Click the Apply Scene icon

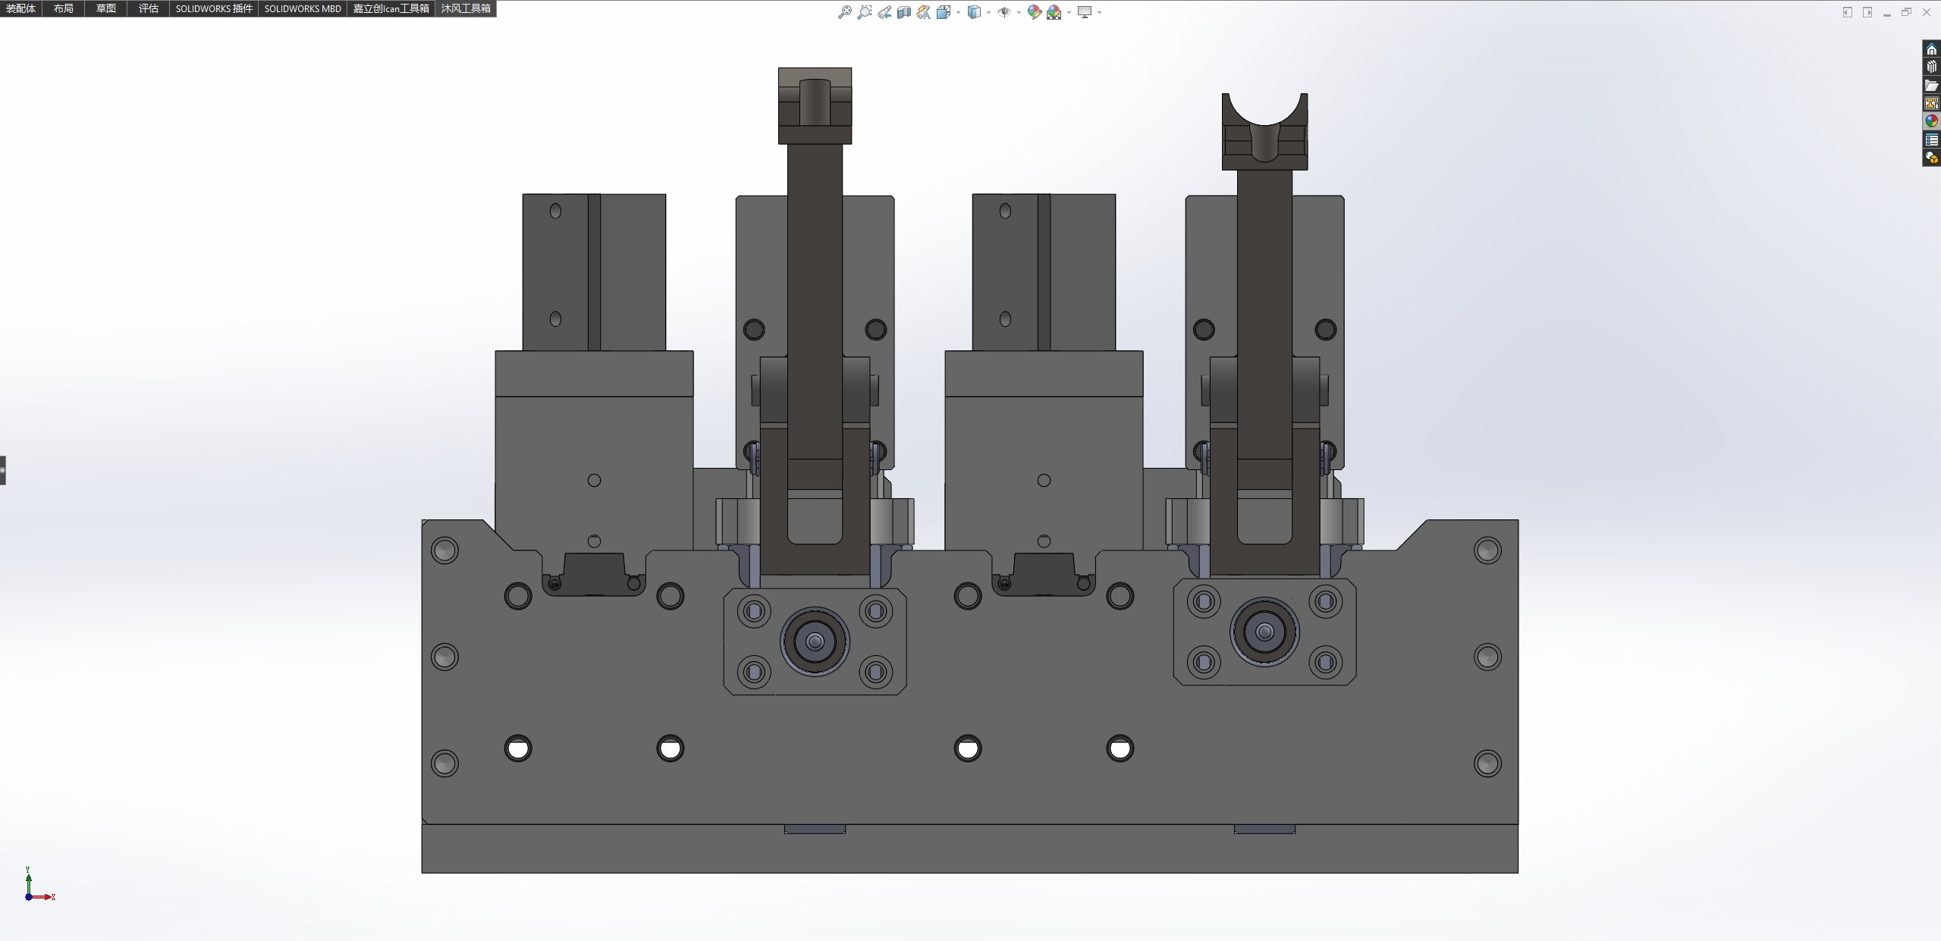(1054, 12)
